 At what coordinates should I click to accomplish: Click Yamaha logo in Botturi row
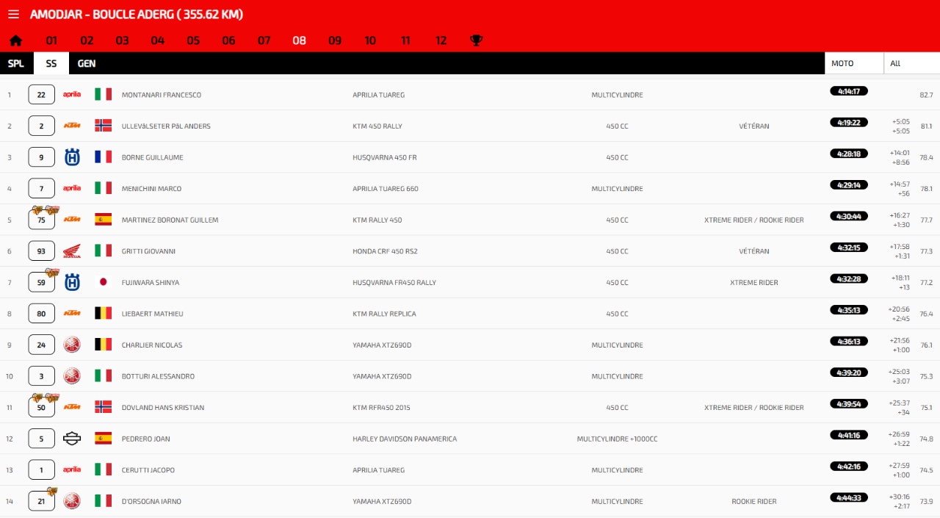72,376
